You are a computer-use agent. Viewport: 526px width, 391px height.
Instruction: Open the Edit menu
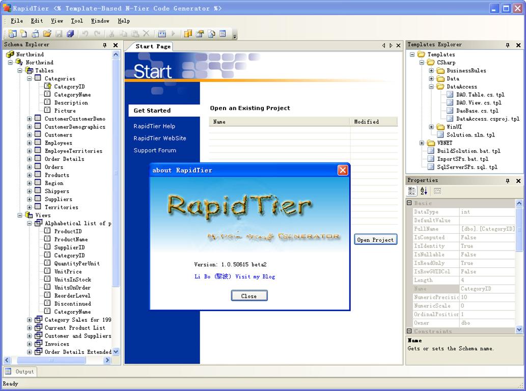pyautogui.click(x=37, y=21)
